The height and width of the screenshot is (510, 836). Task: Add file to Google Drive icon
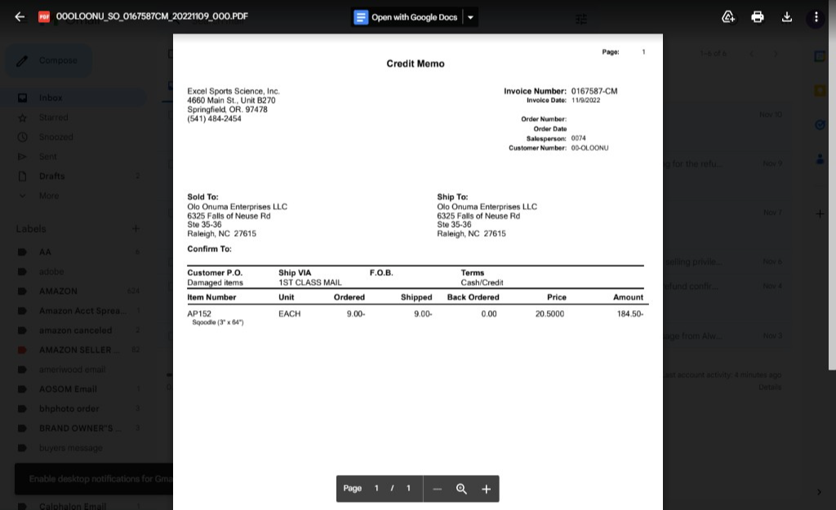coord(728,17)
